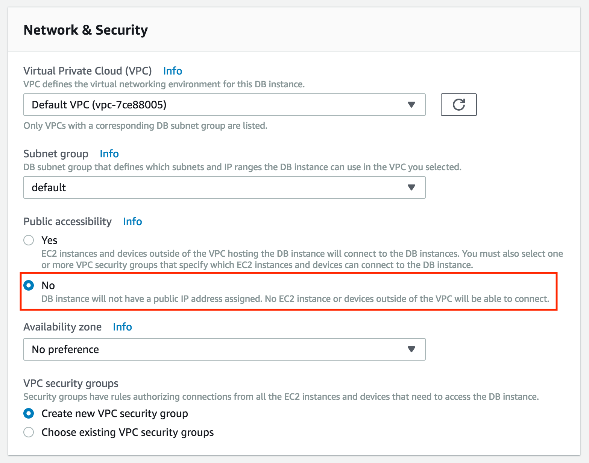Open Public accessibility Info link

tap(132, 221)
